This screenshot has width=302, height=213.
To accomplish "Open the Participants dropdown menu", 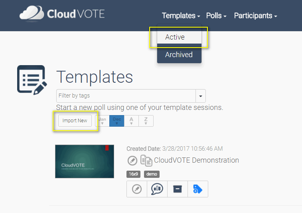I will point(255,16).
